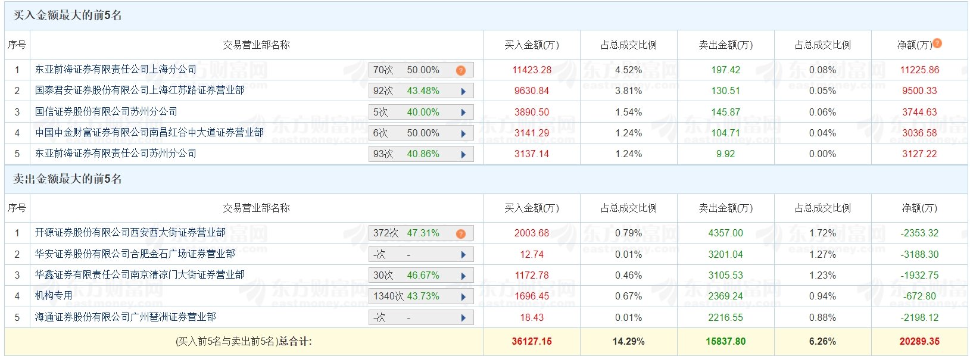Image resolution: width=970 pixels, height=356 pixels.
Task: Click the sell amount 197.42
Action: (x=726, y=70)
